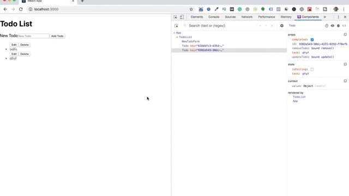Click App under rendered by
The image size is (349, 196).
point(295,101)
